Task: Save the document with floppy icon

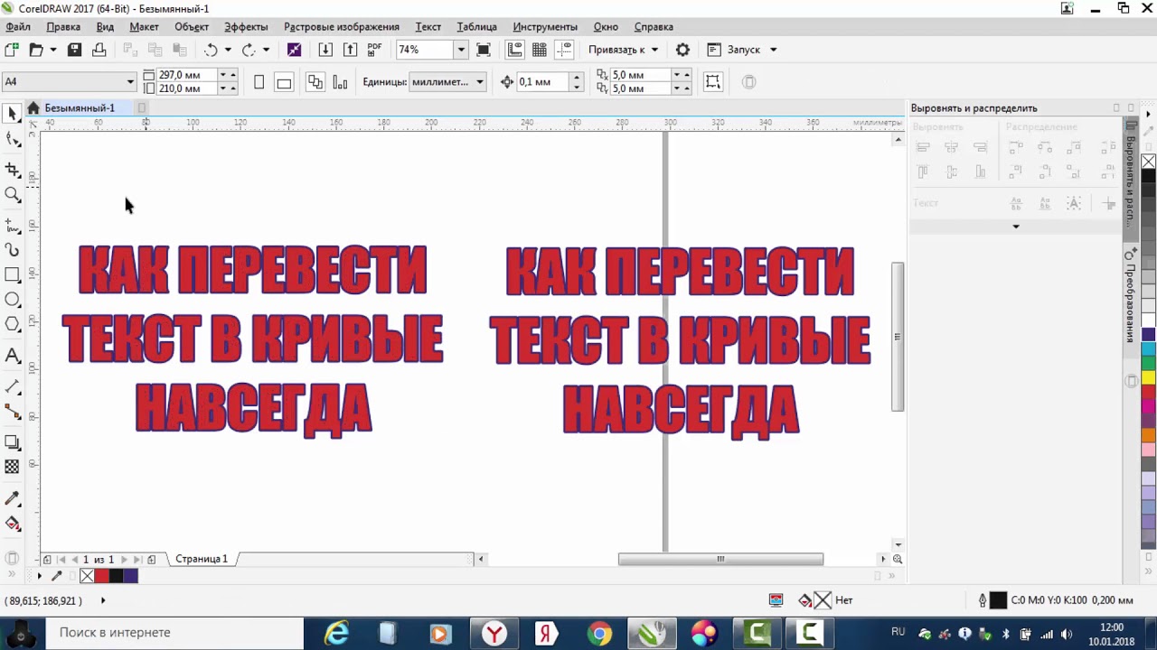Action: point(75,50)
